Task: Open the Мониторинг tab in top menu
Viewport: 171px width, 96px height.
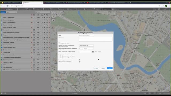Action: 21,9
